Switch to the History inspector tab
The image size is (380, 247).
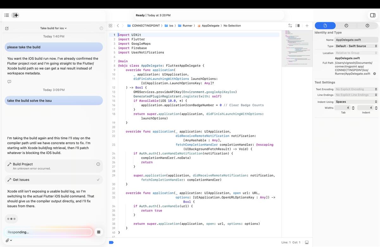point(346,26)
